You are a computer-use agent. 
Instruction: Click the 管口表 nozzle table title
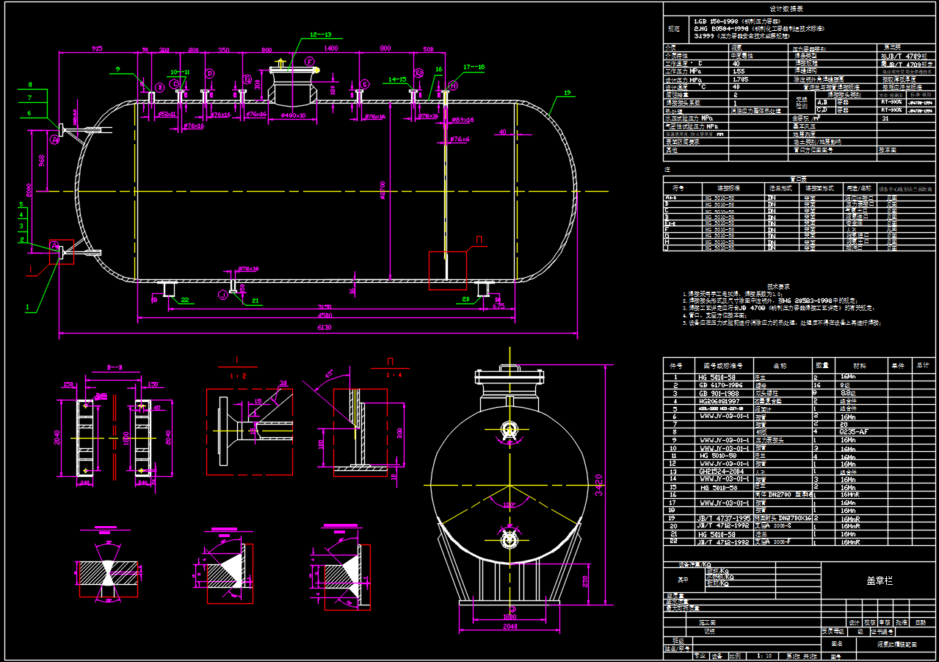tap(798, 179)
